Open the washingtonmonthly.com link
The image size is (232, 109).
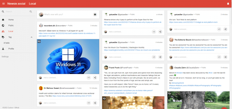click(x=132, y=50)
